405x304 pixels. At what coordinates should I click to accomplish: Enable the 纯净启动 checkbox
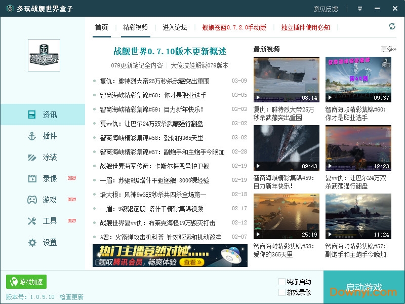282,282
